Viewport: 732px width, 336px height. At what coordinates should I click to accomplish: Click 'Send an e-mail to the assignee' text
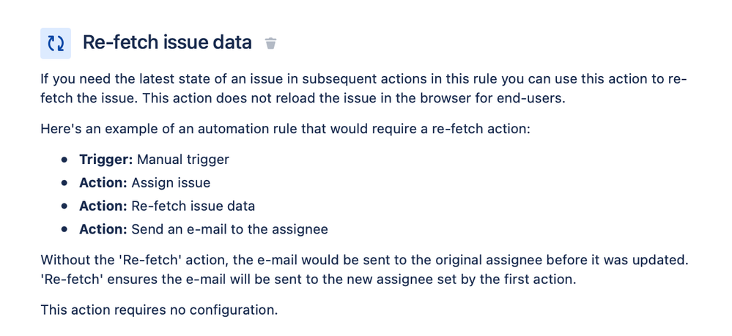pyautogui.click(x=229, y=229)
